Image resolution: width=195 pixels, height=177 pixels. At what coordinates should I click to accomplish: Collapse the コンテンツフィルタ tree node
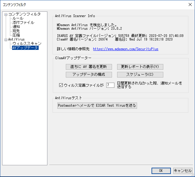tap(6, 15)
